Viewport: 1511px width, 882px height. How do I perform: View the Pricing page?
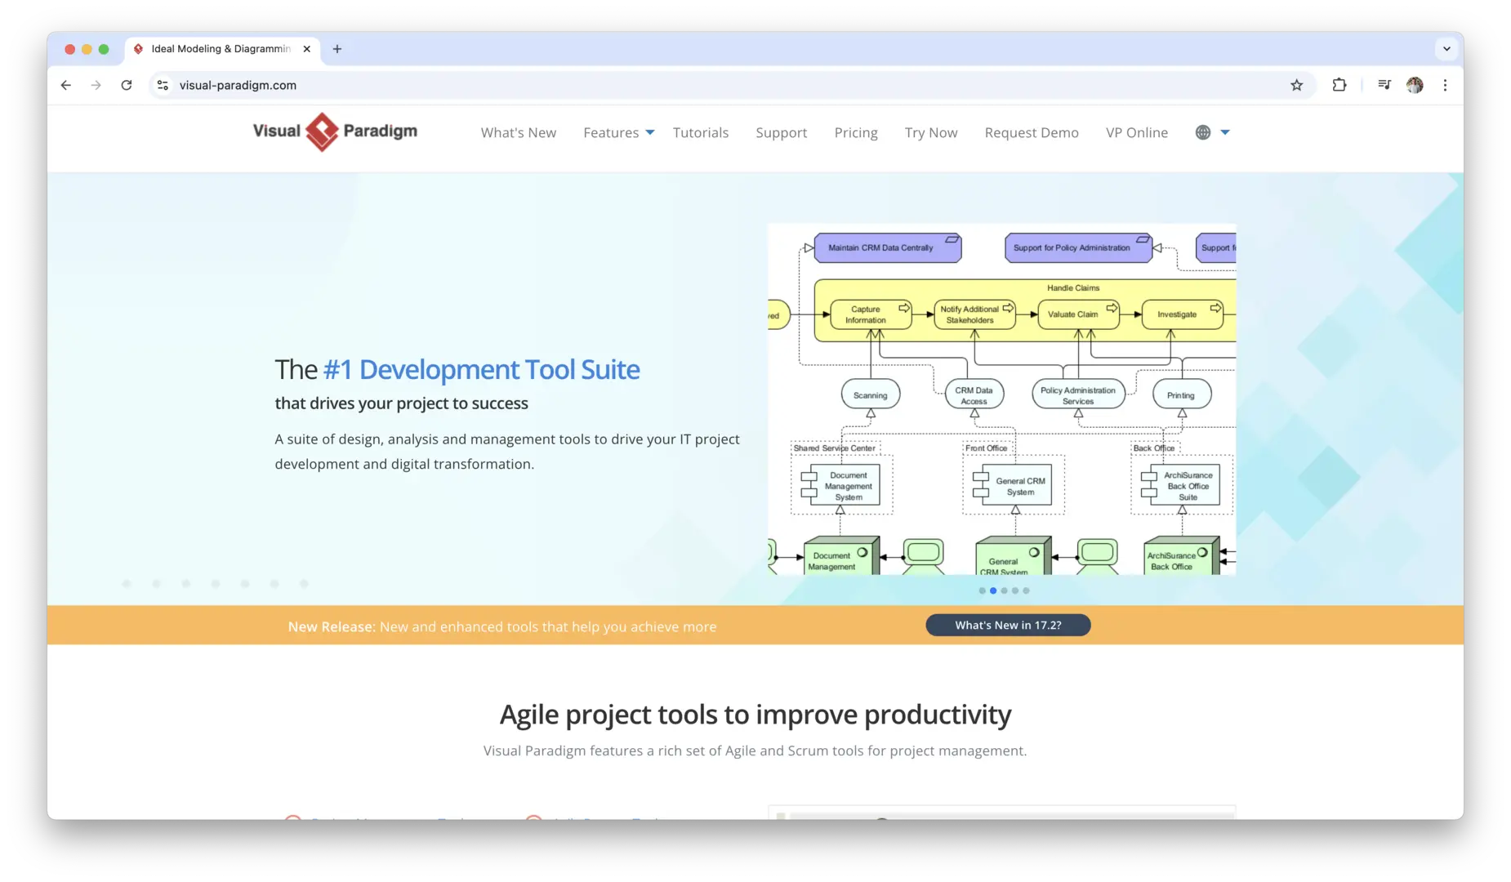click(x=856, y=132)
